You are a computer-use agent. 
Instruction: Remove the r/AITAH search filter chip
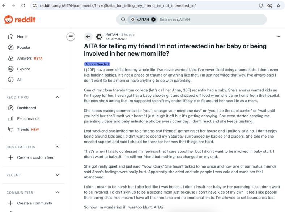click(x=153, y=20)
